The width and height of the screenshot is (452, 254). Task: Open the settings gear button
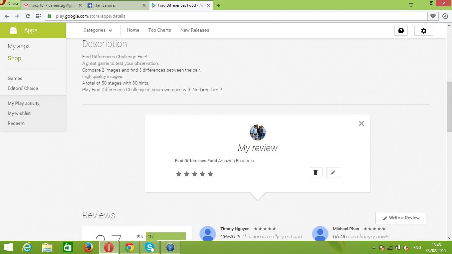(424, 31)
